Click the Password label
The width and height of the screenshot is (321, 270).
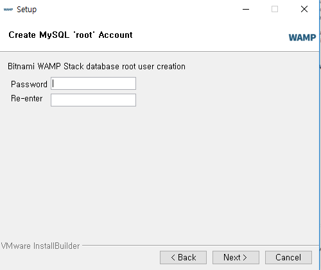(29, 84)
